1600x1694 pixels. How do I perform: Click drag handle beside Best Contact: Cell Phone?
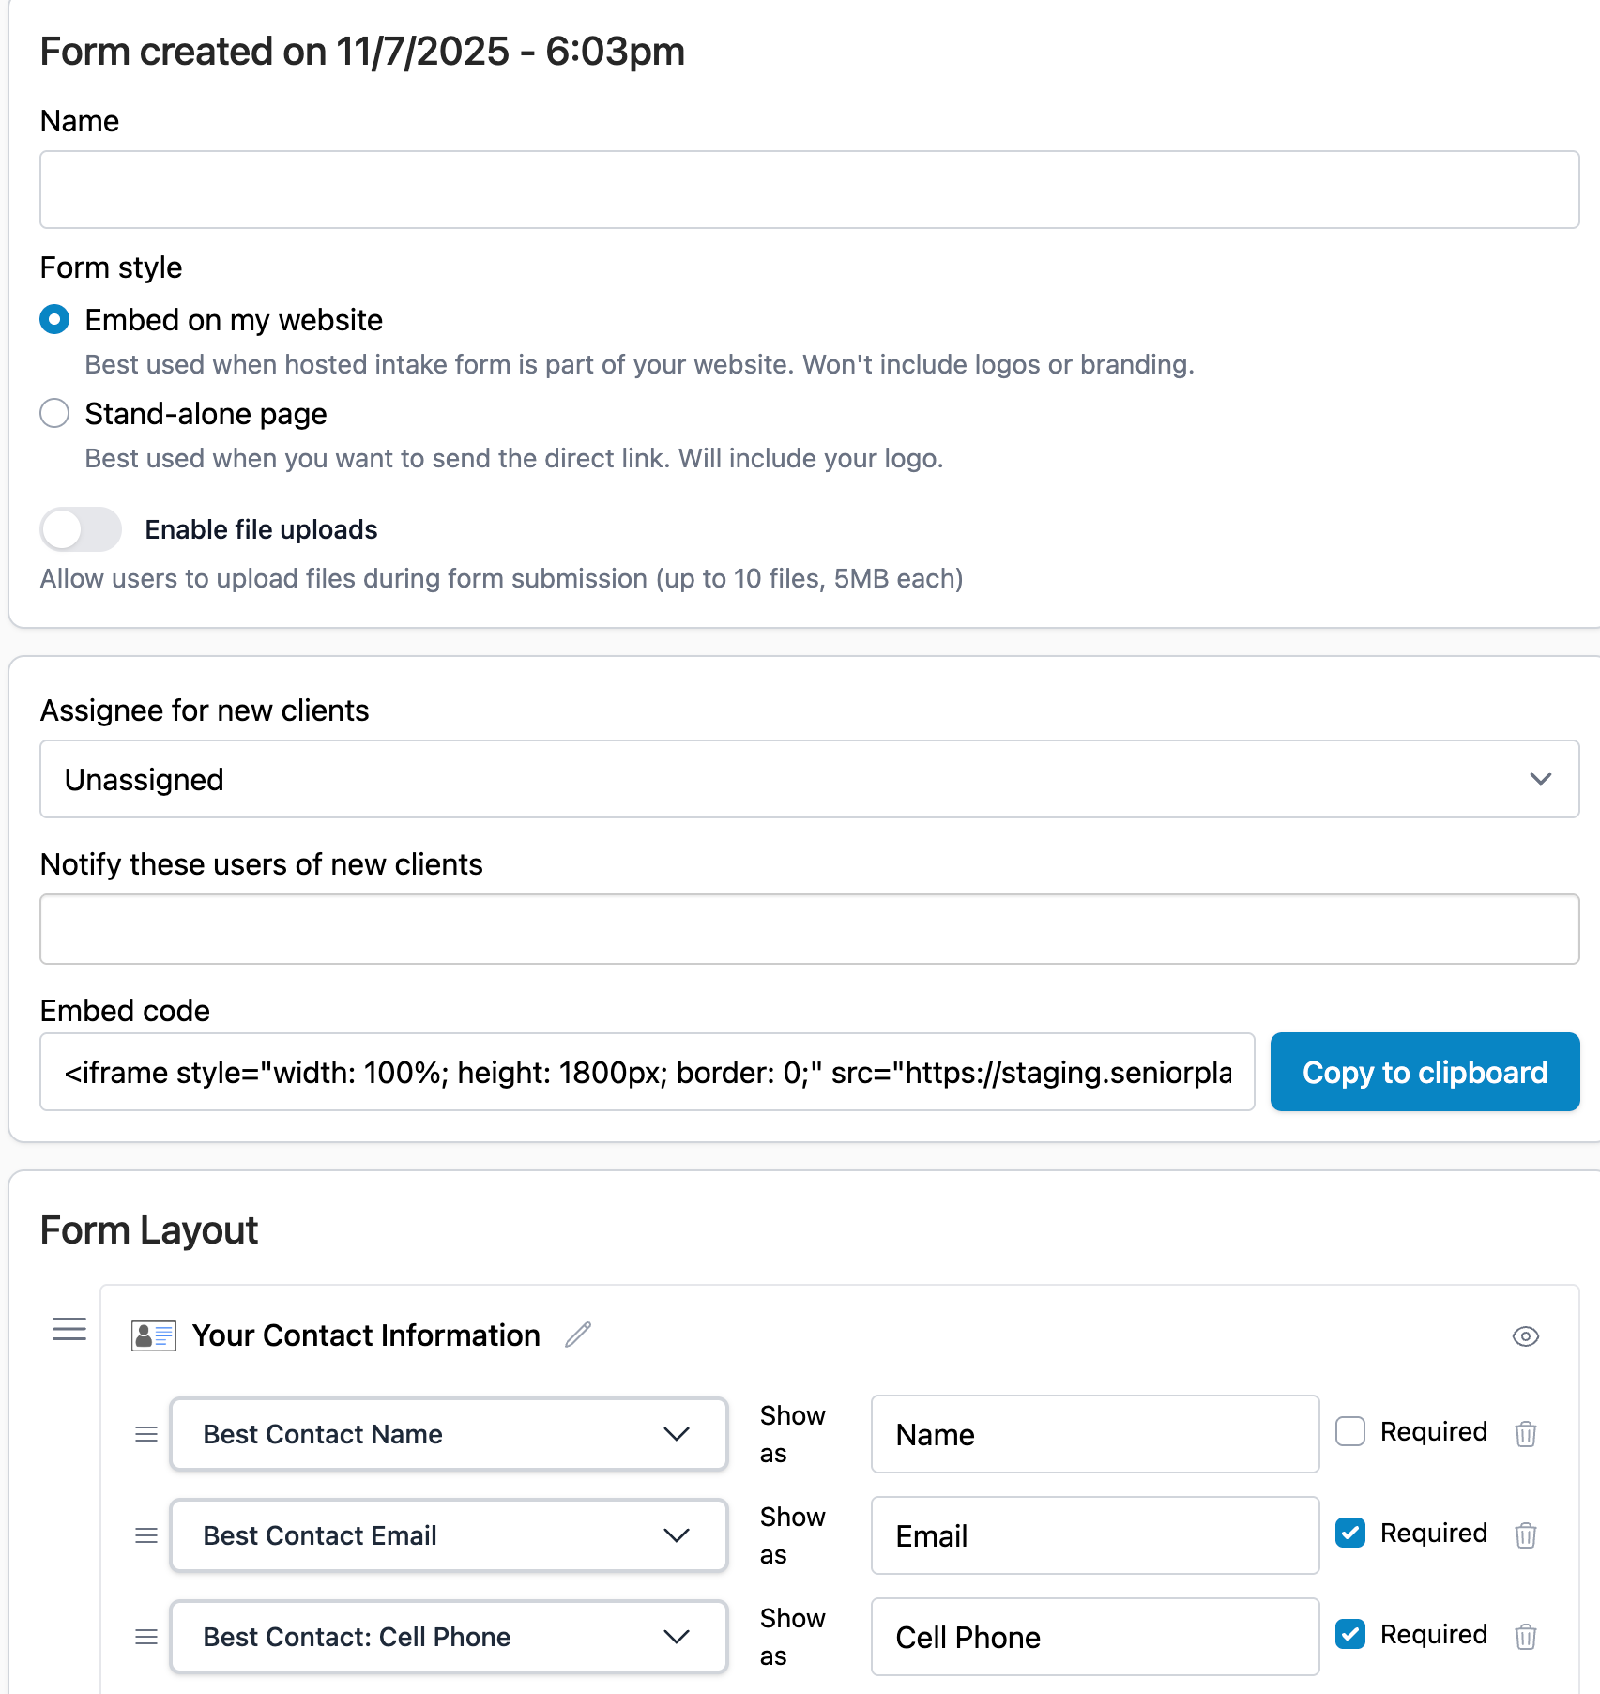(146, 1637)
